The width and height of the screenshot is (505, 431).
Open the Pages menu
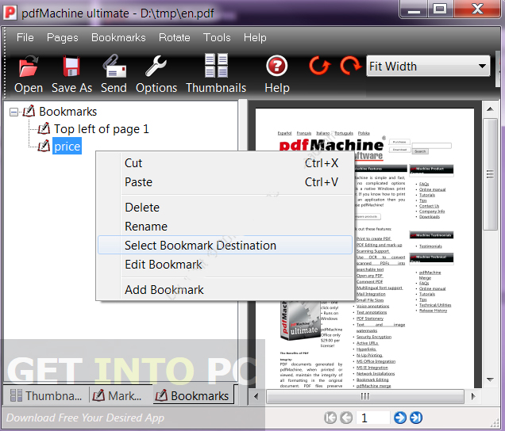[x=63, y=37]
